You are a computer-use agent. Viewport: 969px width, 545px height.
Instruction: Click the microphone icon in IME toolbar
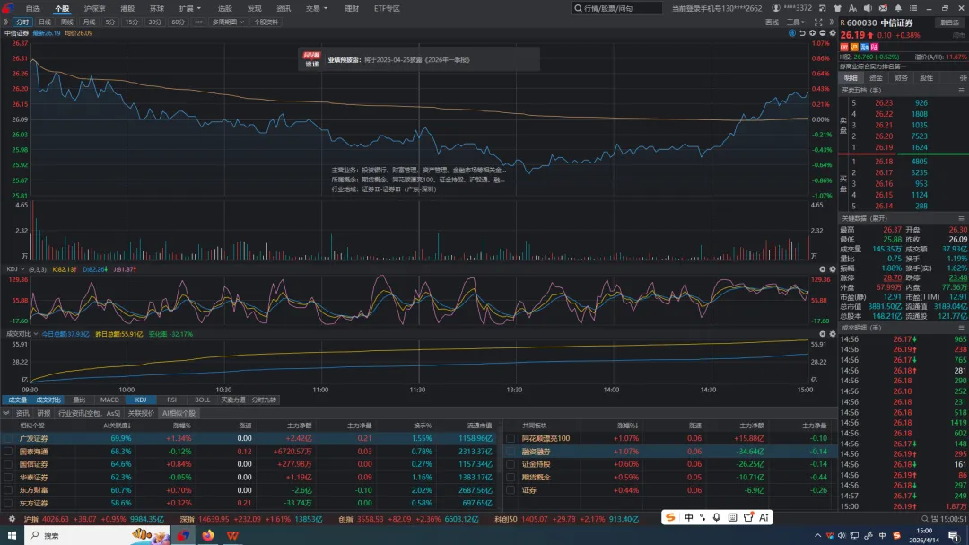[717, 517]
